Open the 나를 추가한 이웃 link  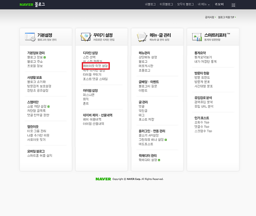click(38, 136)
